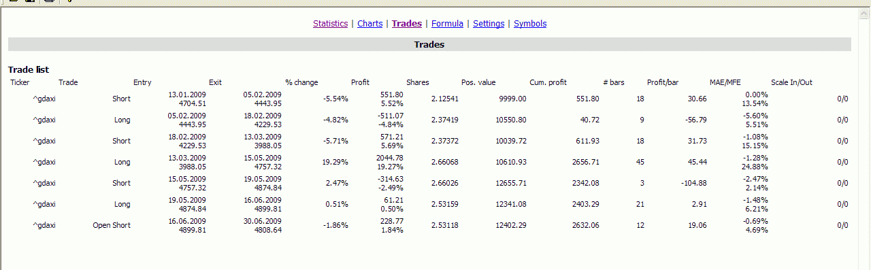
Task: Click the Pos. value column header
Action: pos(478,83)
